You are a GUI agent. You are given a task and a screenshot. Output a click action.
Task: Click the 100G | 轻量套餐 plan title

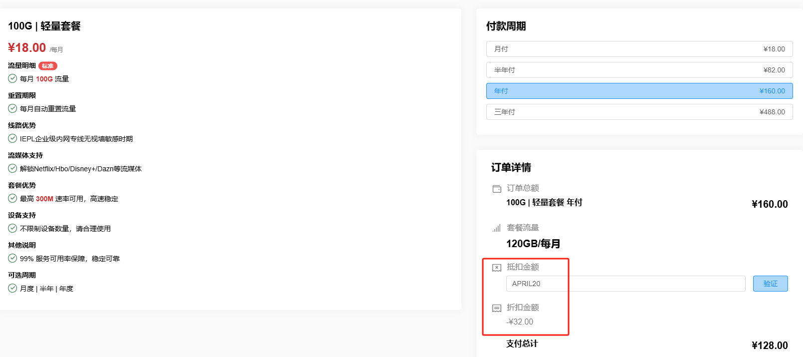pos(44,26)
